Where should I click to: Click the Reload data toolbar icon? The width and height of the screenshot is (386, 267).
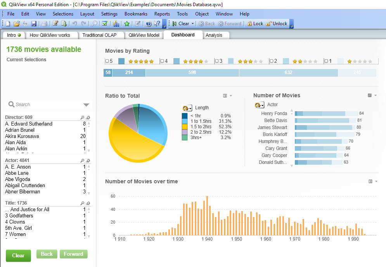point(25,24)
